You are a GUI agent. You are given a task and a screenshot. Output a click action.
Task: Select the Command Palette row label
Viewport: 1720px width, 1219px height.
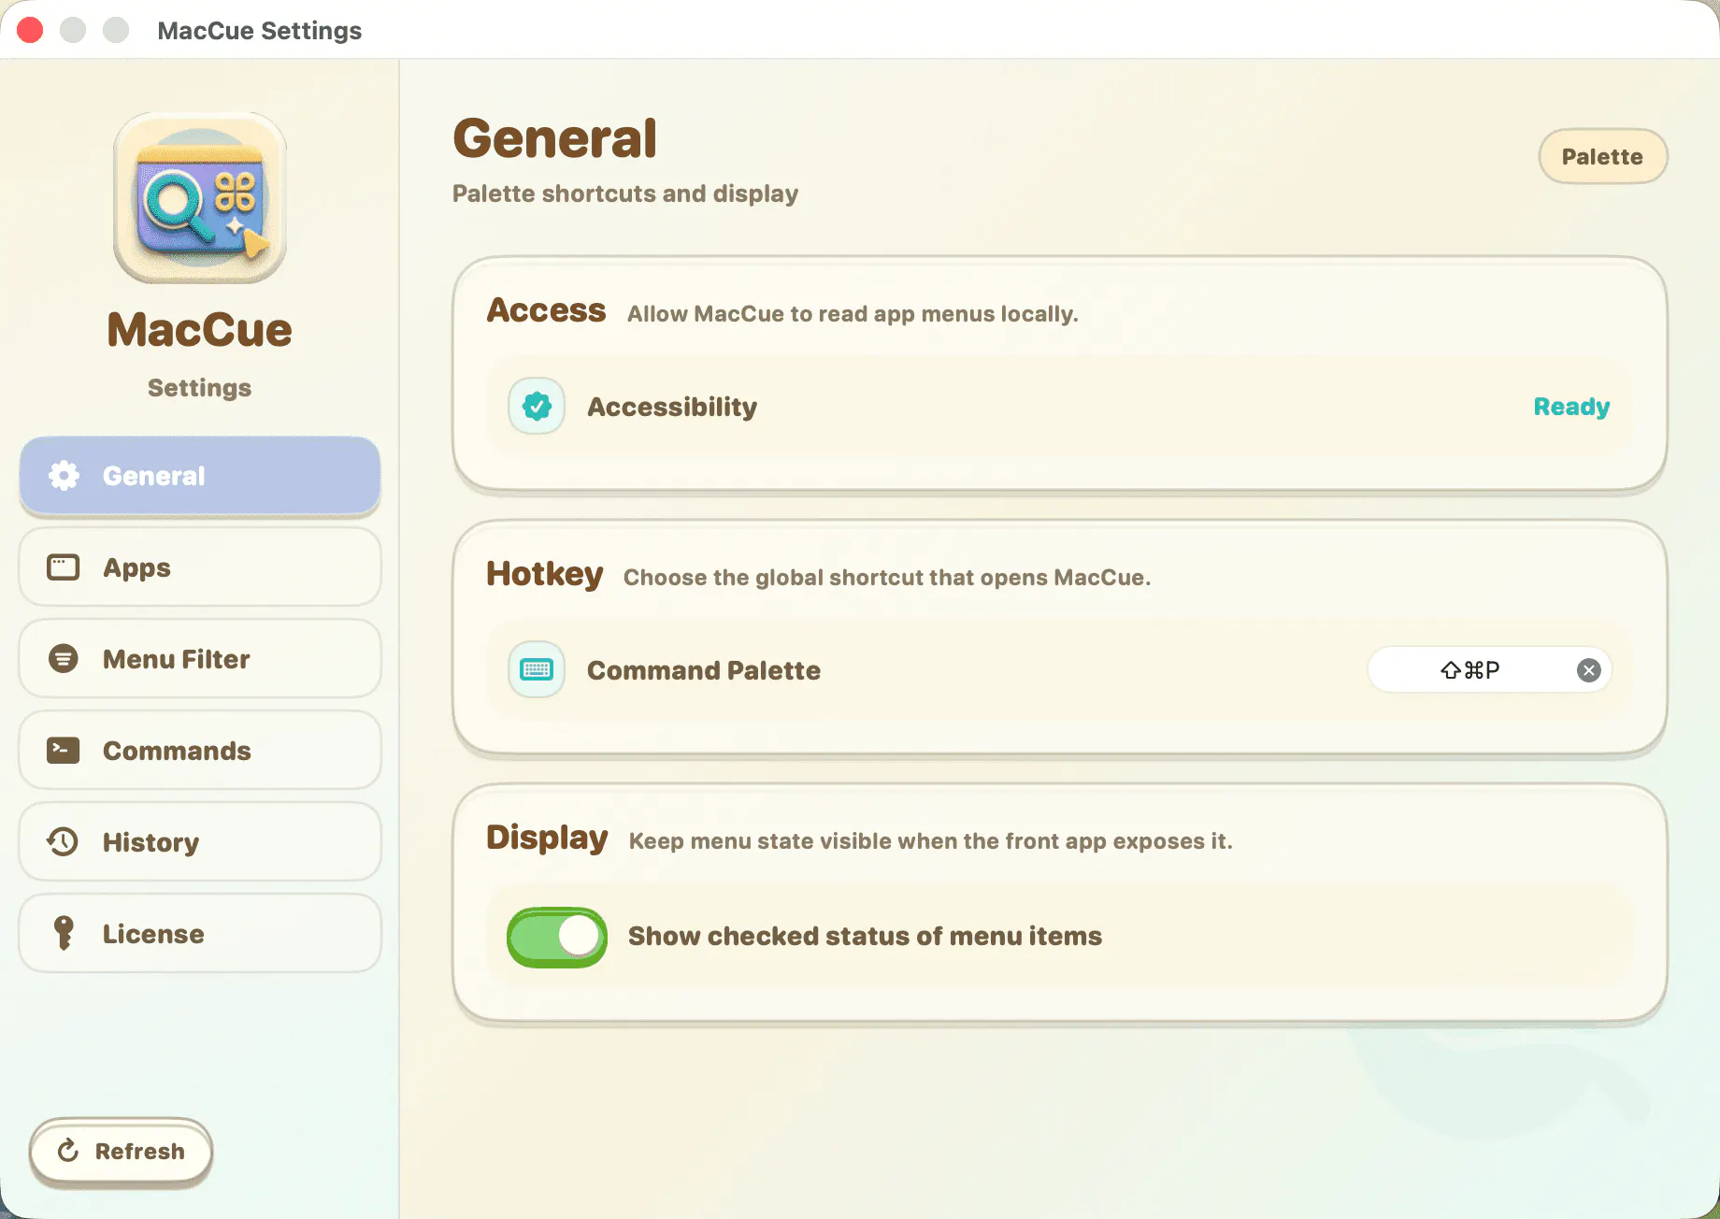click(x=704, y=670)
